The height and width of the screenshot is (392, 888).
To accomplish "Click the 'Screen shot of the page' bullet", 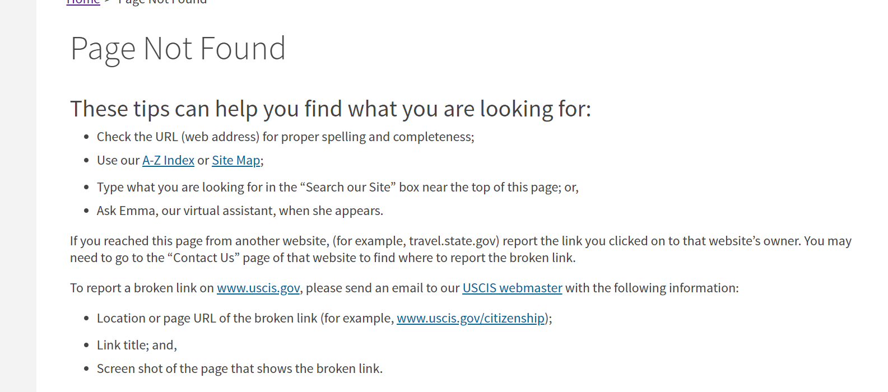I will pos(240,369).
